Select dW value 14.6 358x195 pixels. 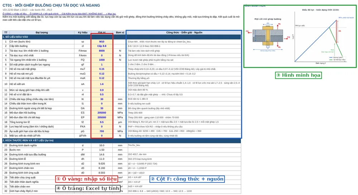(x=102, y=154)
